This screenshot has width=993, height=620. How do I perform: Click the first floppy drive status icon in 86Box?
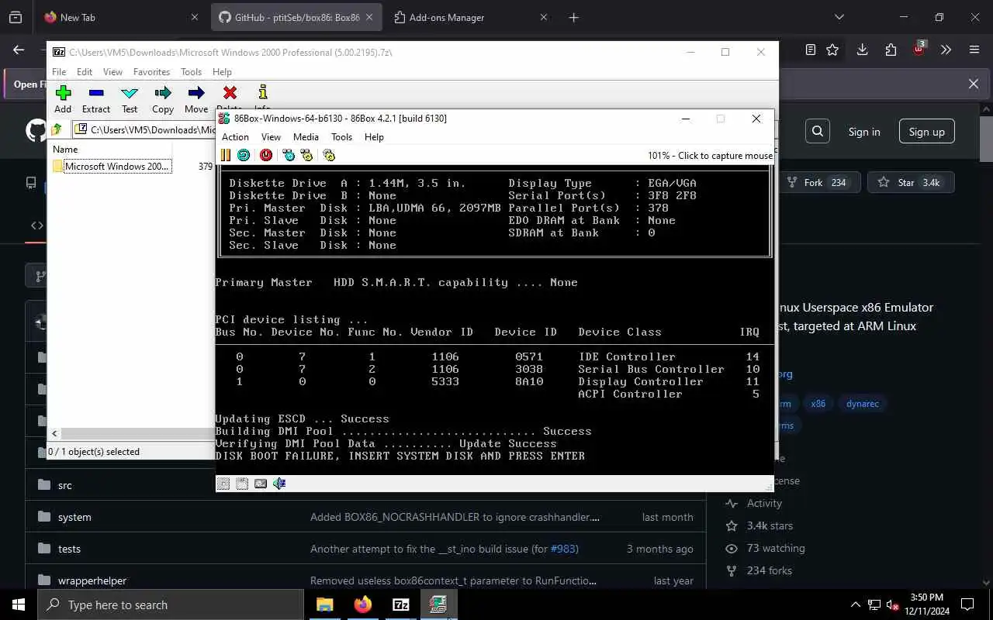click(x=223, y=484)
